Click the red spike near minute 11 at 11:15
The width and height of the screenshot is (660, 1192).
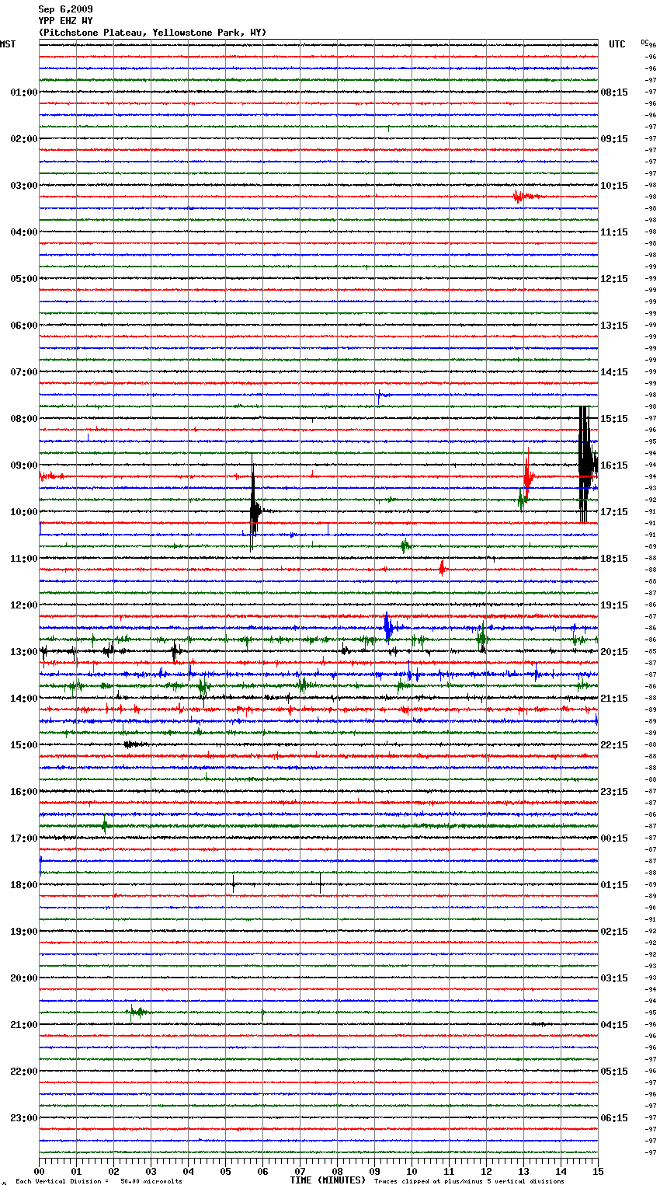click(442, 568)
